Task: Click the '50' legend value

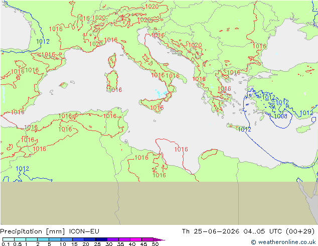Action: [155, 244]
